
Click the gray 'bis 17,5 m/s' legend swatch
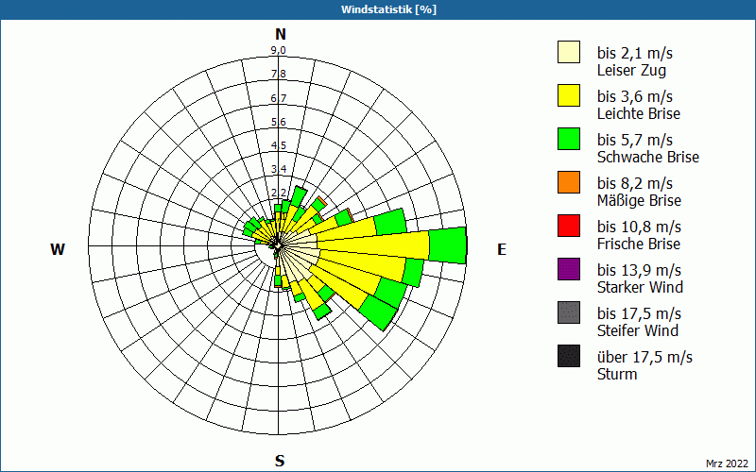[569, 312]
